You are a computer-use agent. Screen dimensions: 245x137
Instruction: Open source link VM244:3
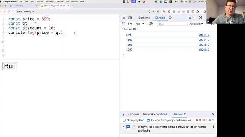coord(204,40)
